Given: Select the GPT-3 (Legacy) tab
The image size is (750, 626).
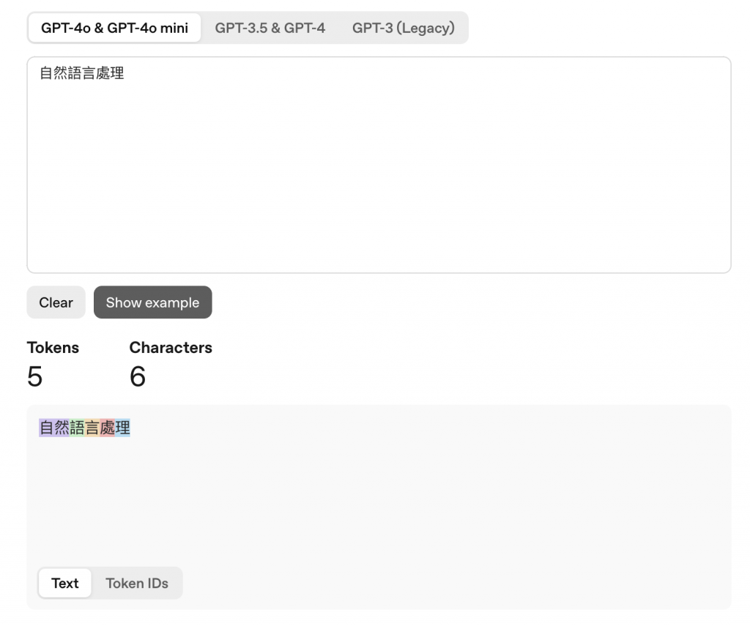Looking at the screenshot, I should tap(404, 28).
